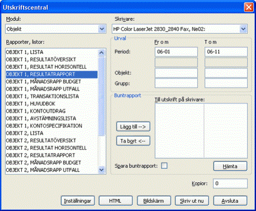Click the Kopior copies field

coord(230,184)
